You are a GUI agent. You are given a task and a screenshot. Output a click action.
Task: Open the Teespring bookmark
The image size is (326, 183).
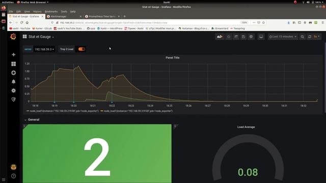pyautogui.click(x=237, y=28)
